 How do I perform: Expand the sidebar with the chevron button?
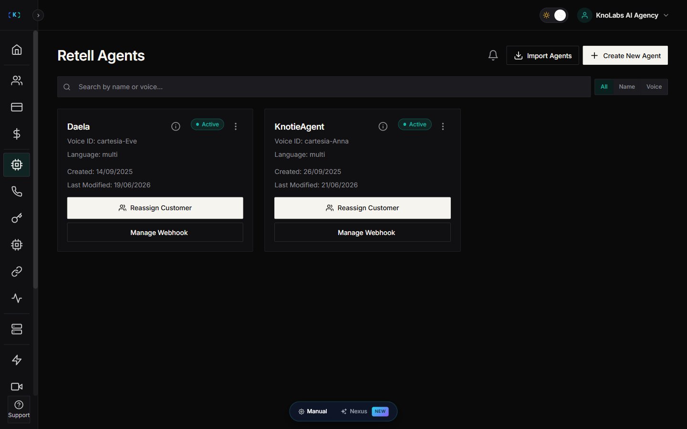point(38,15)
